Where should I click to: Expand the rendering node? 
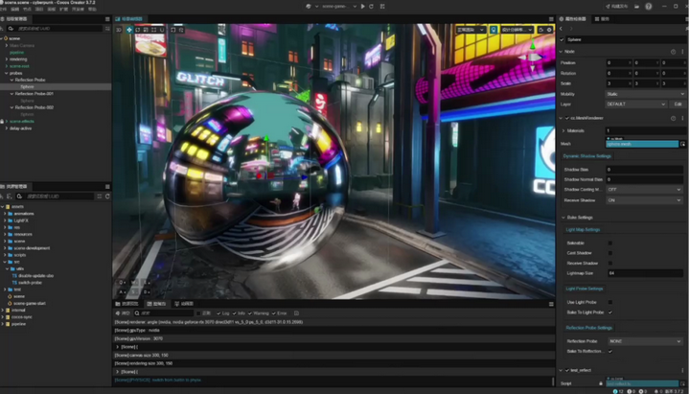click(x=7, y=59)
